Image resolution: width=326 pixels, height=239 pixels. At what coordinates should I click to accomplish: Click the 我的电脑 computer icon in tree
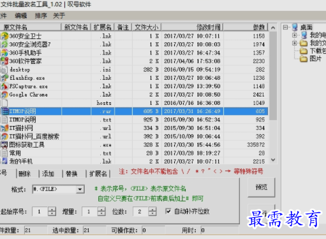[304, 35]
